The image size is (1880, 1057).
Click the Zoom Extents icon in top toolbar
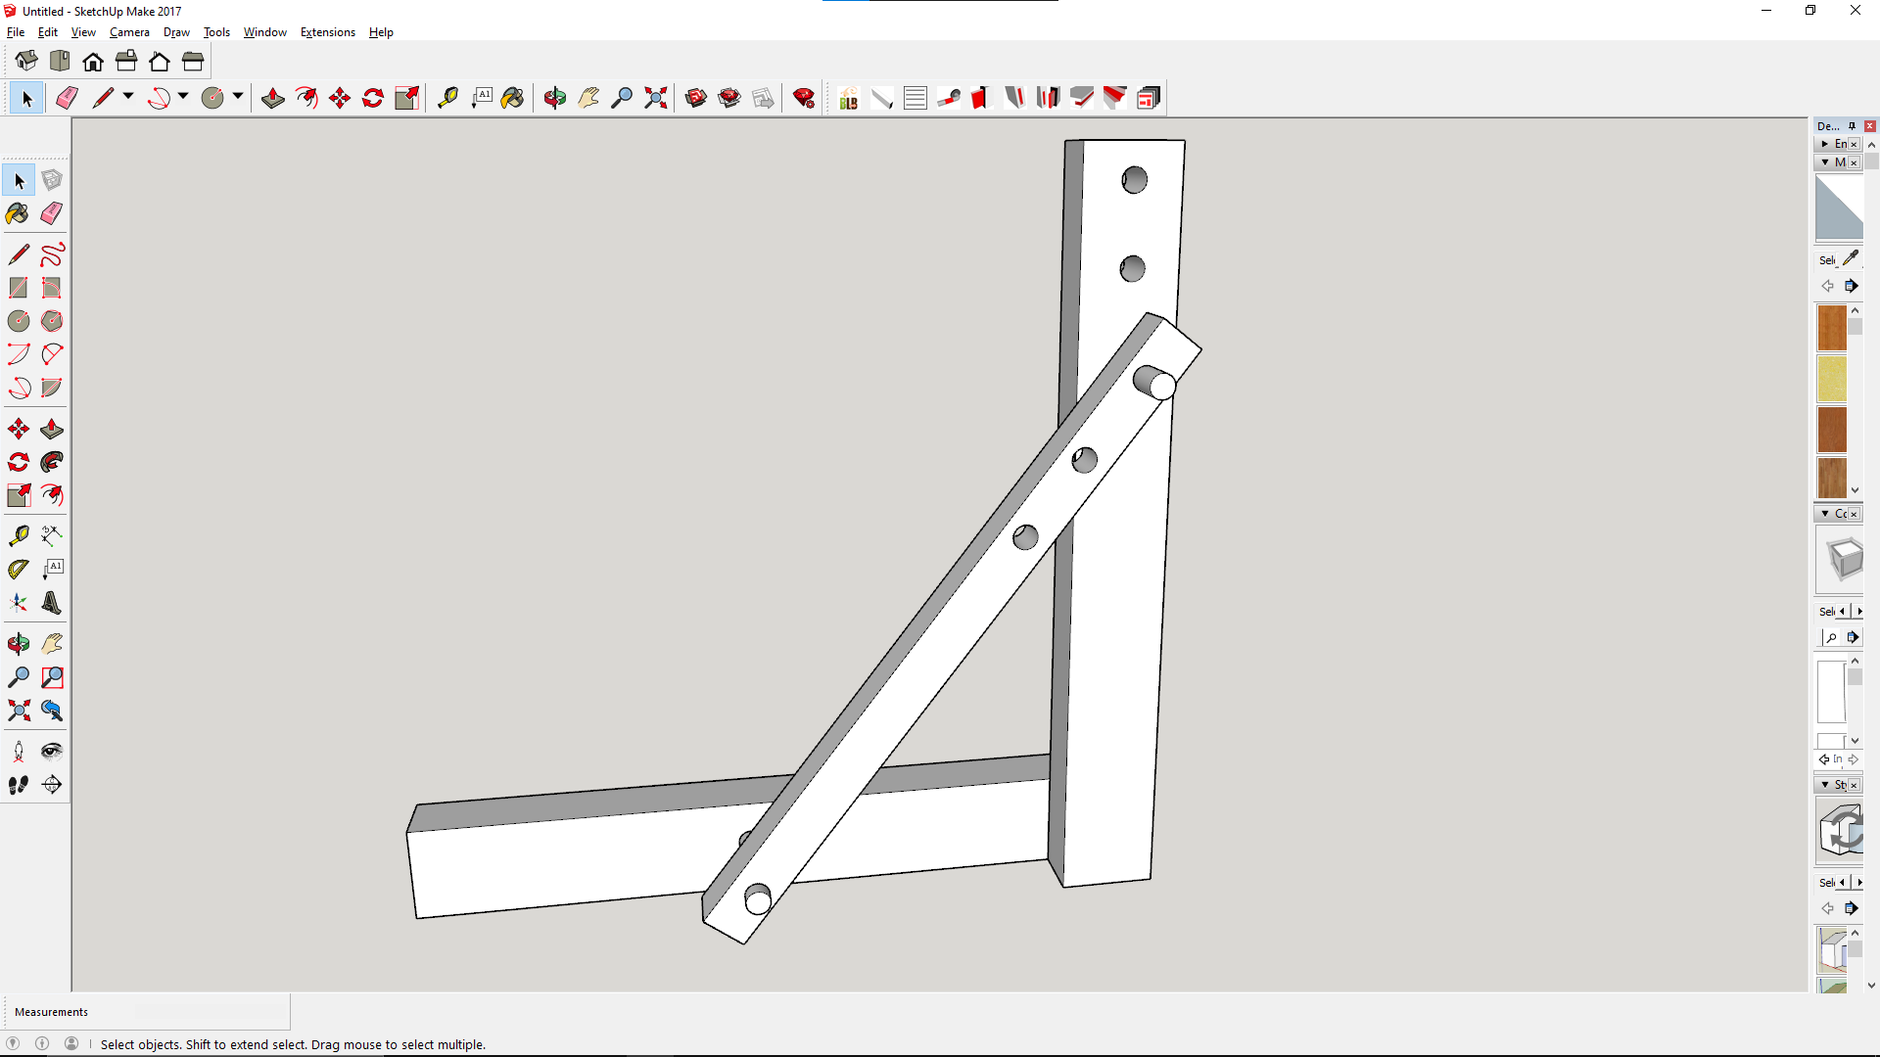655,98
